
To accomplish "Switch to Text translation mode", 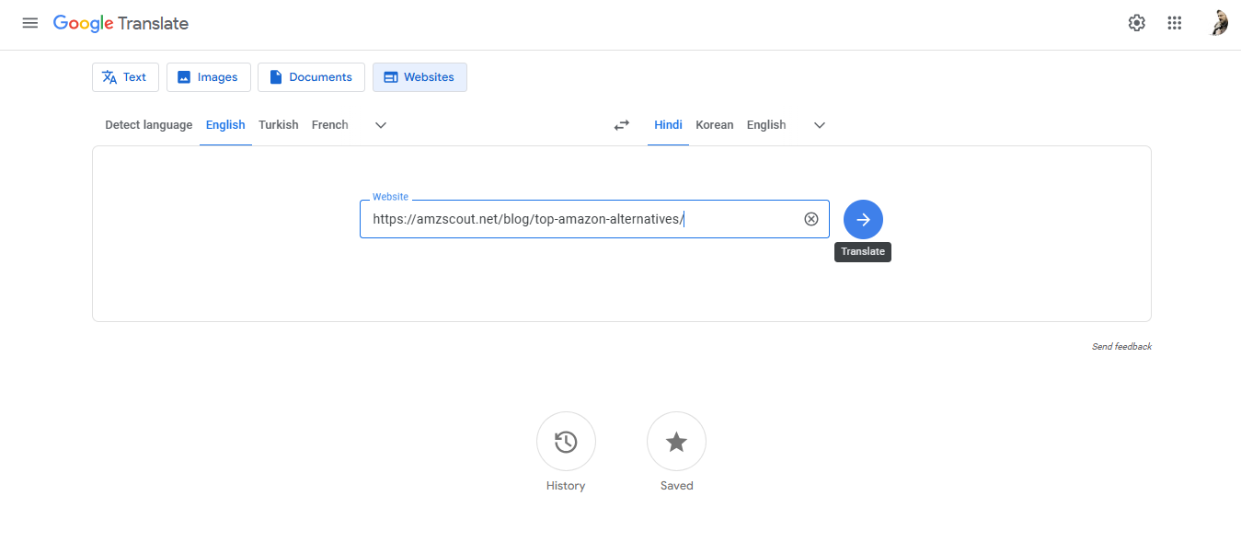I will coord(125,77).
